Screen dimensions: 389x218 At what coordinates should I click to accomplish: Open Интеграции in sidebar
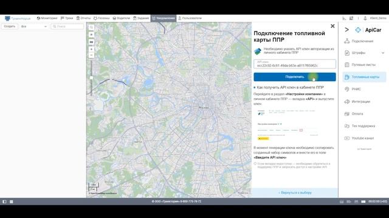tap(360, 102)
